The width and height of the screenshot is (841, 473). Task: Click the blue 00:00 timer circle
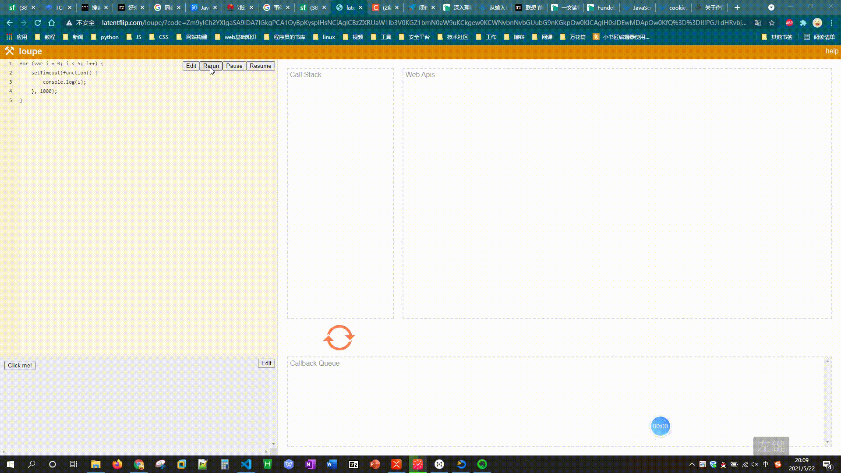660,426
